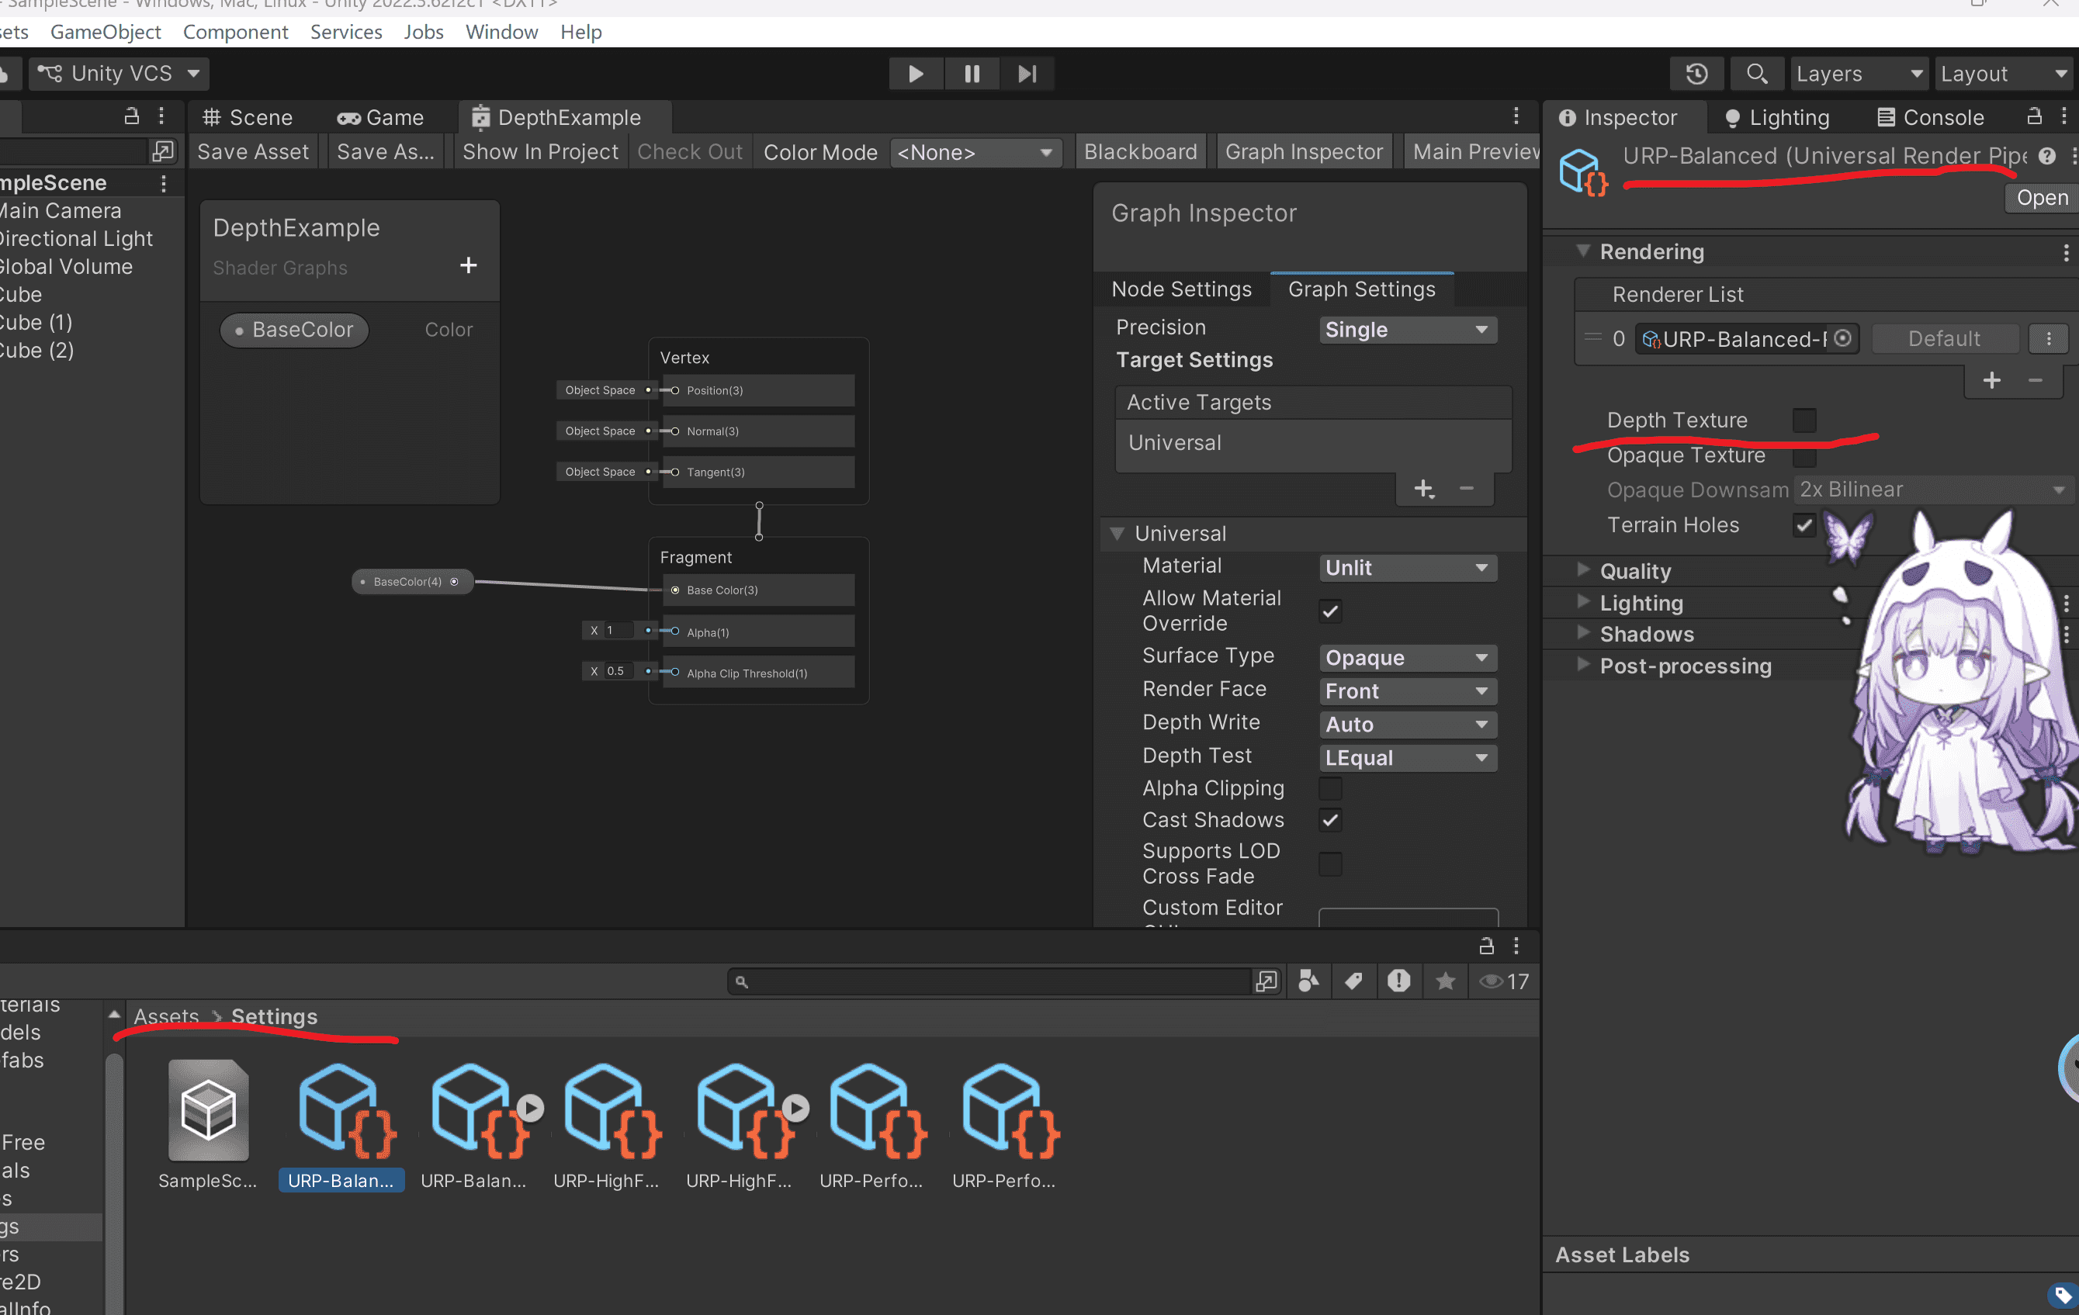Screen dimensions: 2079x1315
Task: Enable the Depth Texture checkbox
Action: click(x=1804, y=420)
